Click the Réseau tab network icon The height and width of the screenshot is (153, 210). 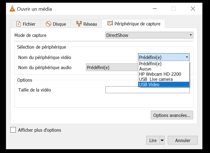pyautogui.click(x=79, y=24)
